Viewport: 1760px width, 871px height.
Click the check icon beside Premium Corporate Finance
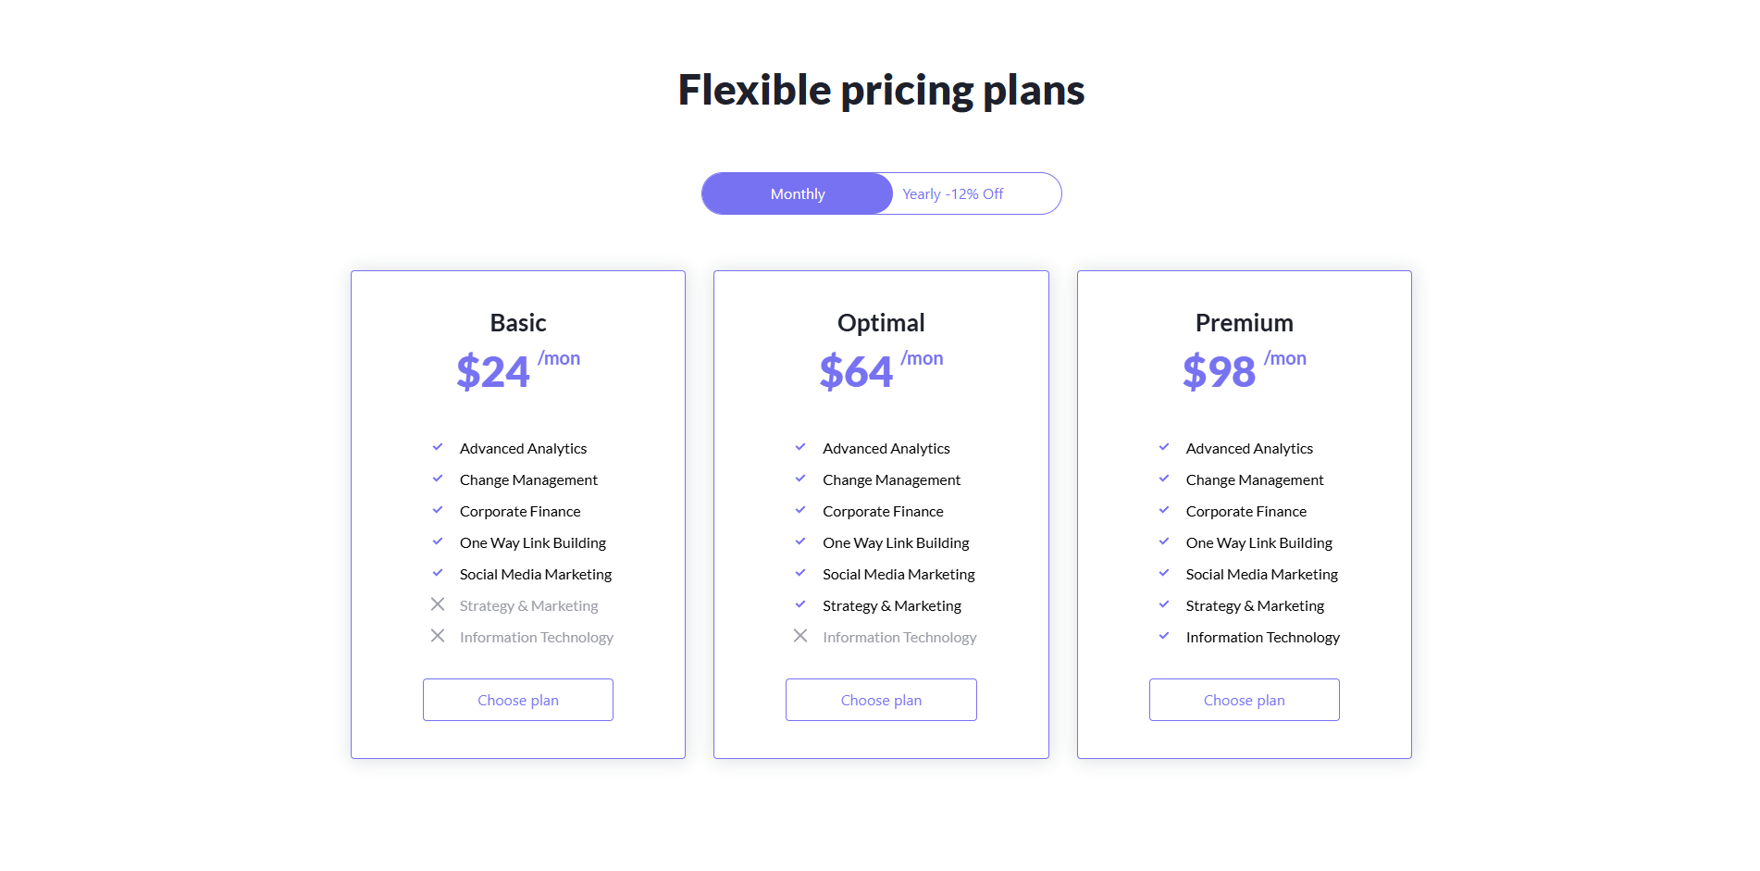click(1164, 510)
